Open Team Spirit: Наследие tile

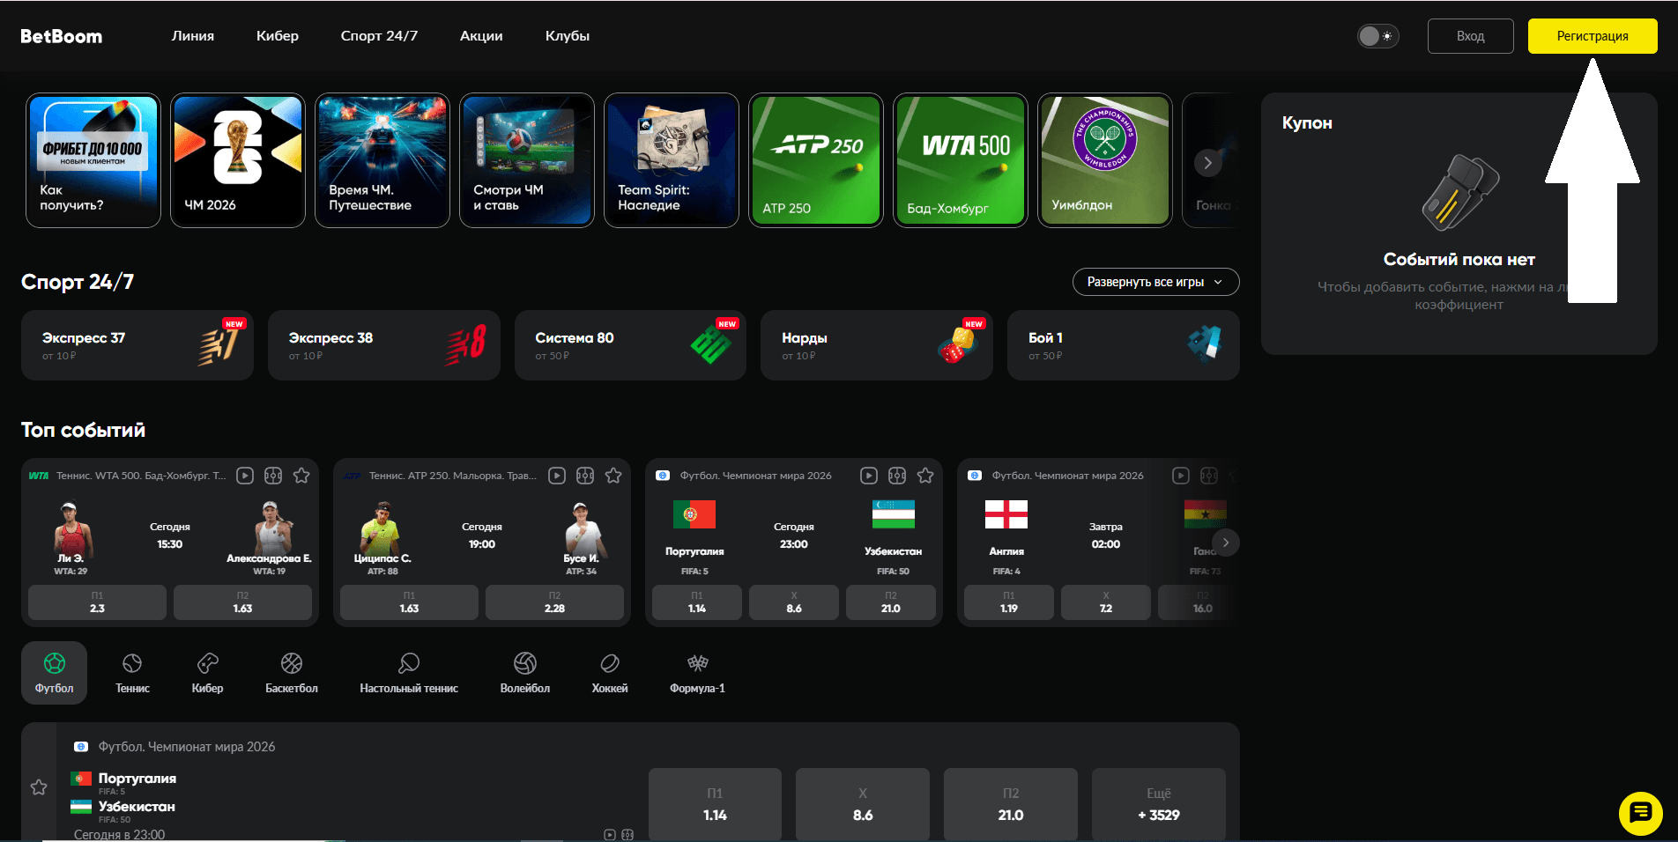(x=672, y=160)
